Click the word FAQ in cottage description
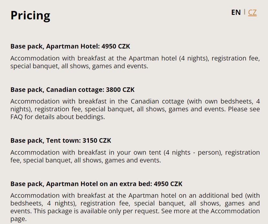This screenshot has height=224, width=268. coord(16,117)
